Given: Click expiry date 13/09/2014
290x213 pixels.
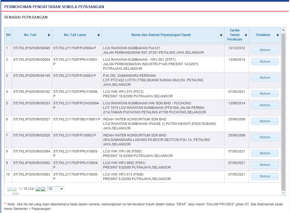Looking at the screenshot, I should (237, 60).
